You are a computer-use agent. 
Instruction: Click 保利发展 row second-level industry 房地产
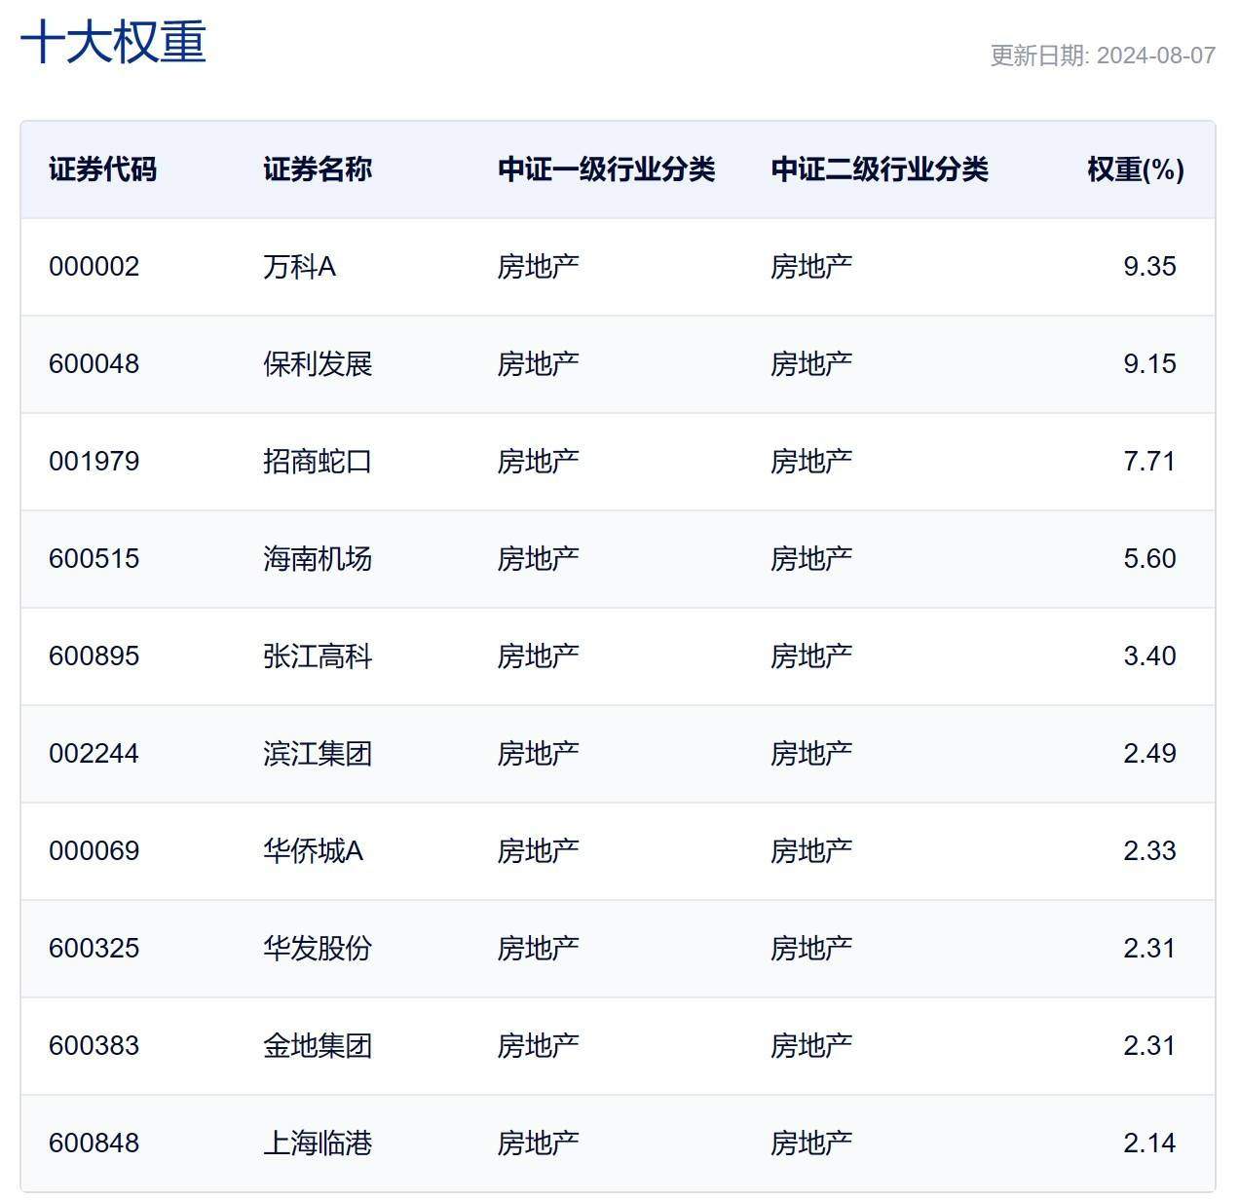[x=811, y=364]
